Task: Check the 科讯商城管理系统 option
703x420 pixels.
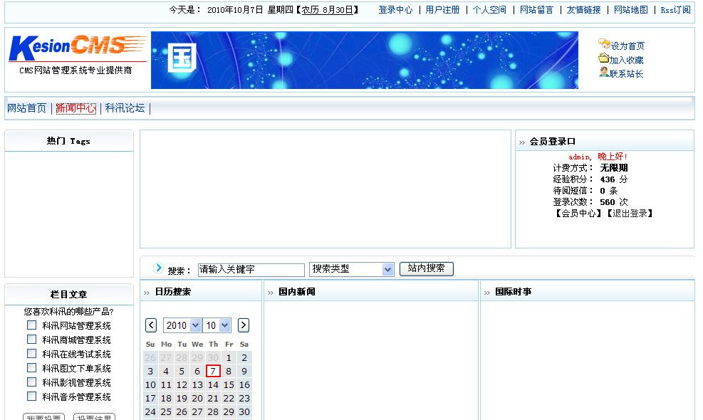Action: [31, 340]
